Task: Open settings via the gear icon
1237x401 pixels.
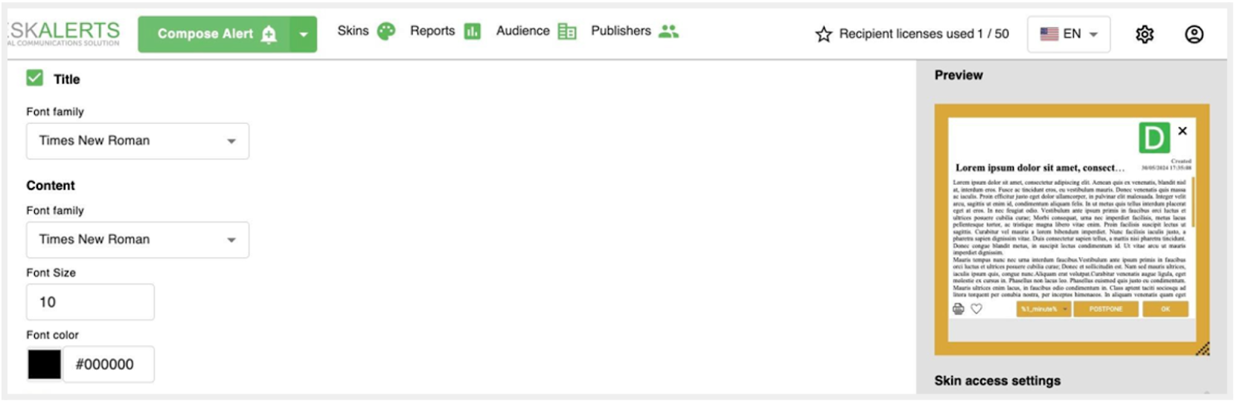Action: [x=1144, y=34]
